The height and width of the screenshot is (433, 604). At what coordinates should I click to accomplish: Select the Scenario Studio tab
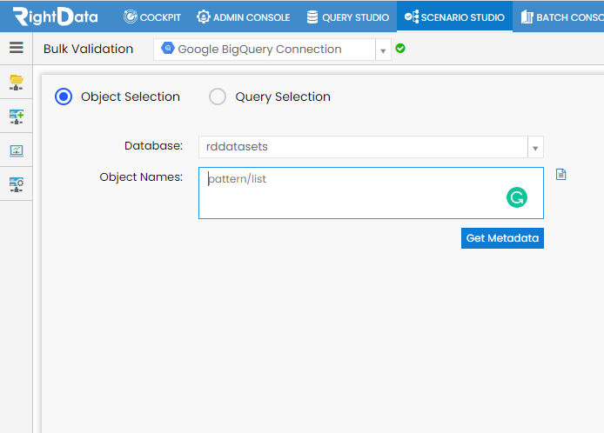[x=454, y=17]
